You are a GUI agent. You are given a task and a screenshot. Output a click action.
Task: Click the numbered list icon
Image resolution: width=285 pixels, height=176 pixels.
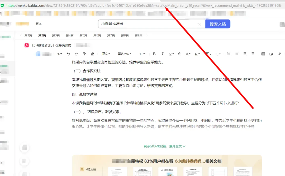pos(229,54)
